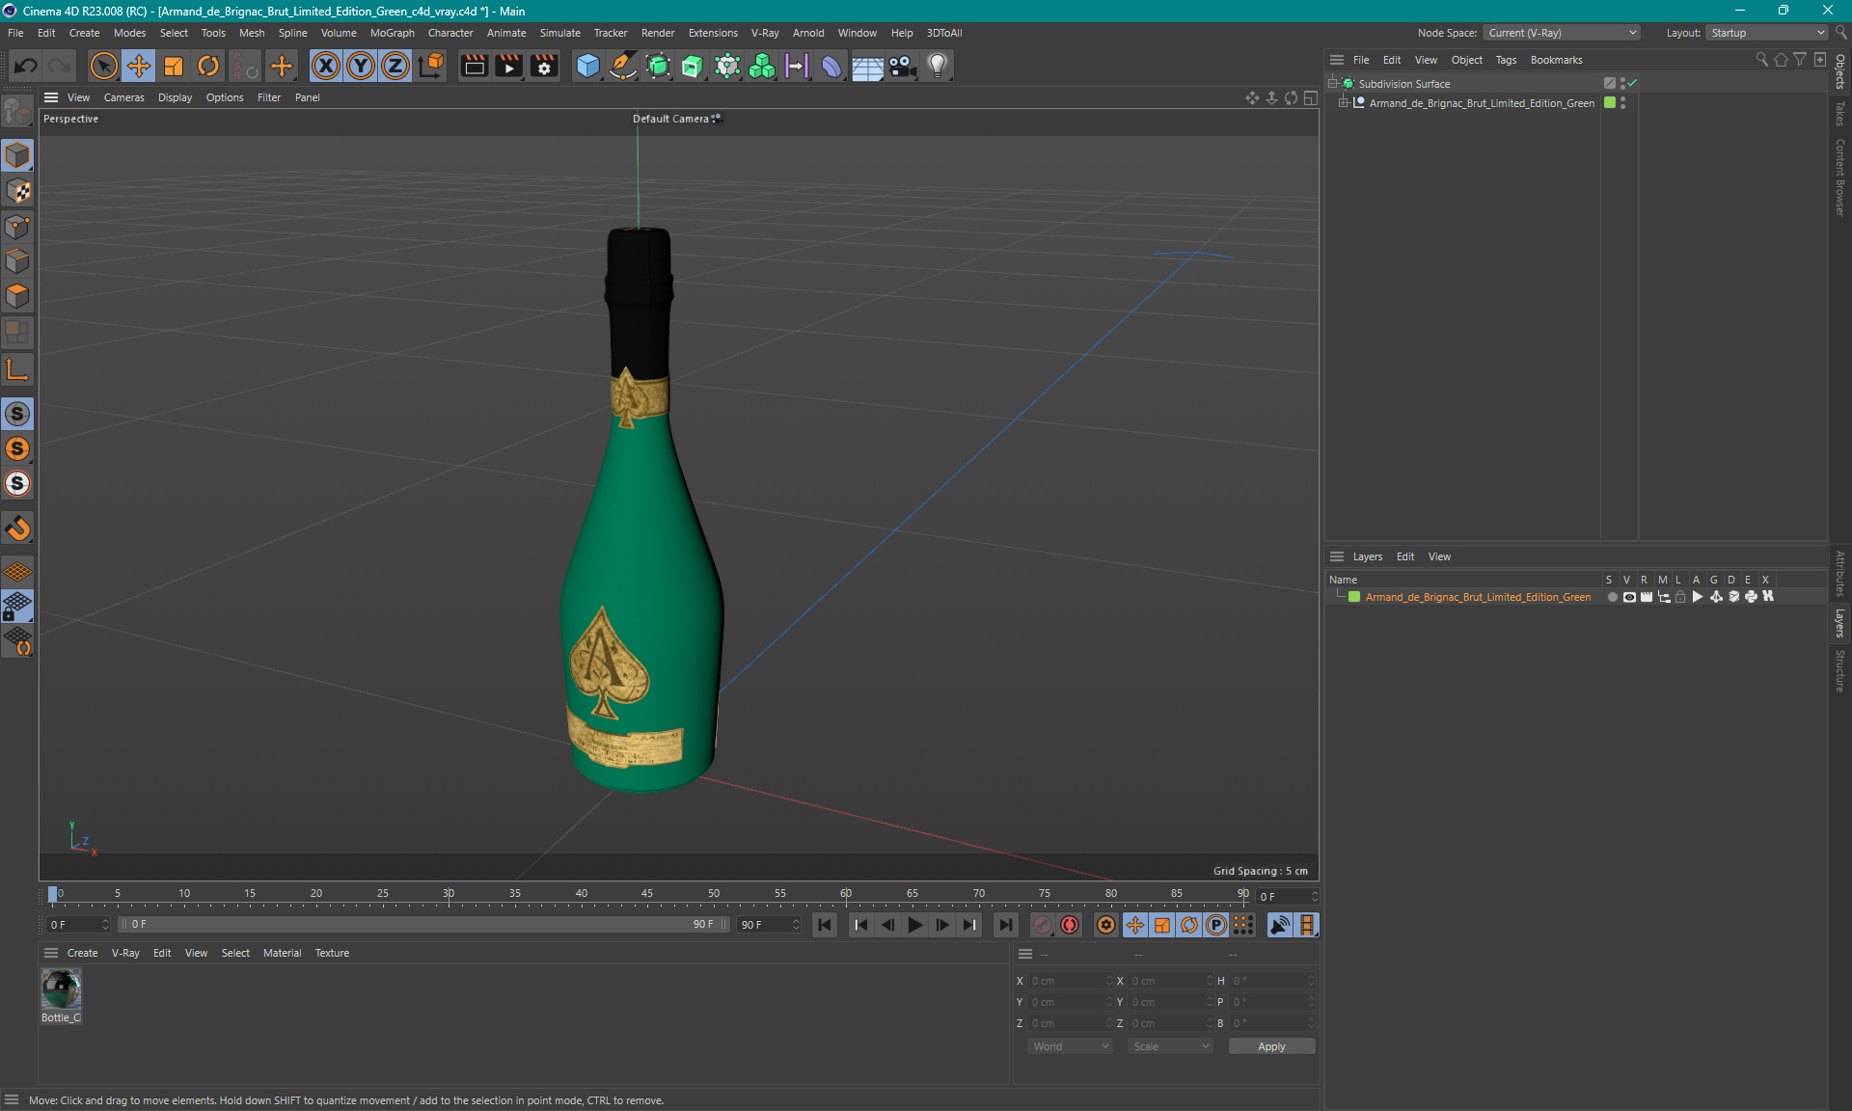Switch to Points mode
The height and width of the screenshot is (1111, 1852).
pyautogui.click(x=17, y=227)
